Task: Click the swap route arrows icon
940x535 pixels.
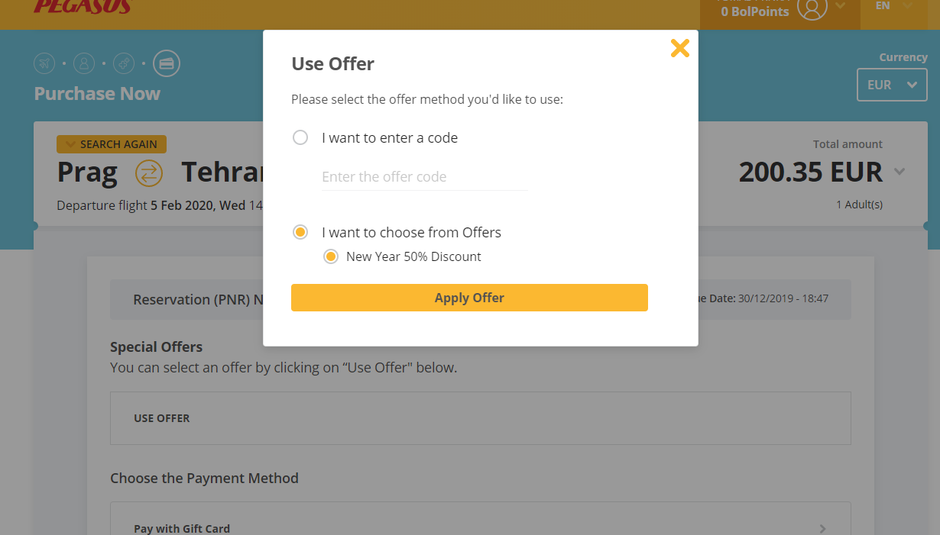Action: pyautogui.click(x=149, y=173)
